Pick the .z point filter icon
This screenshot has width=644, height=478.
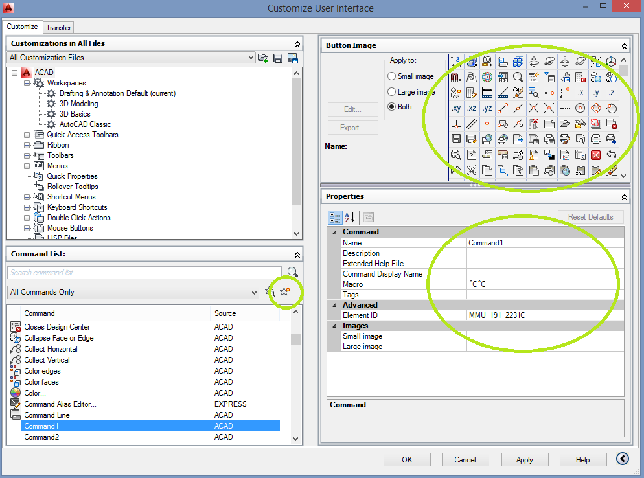tap(612, 93)
